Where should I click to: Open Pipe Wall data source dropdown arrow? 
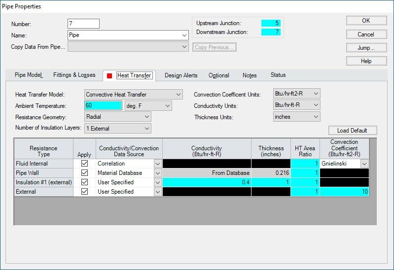pyautogui.click(x=157, y=173)
